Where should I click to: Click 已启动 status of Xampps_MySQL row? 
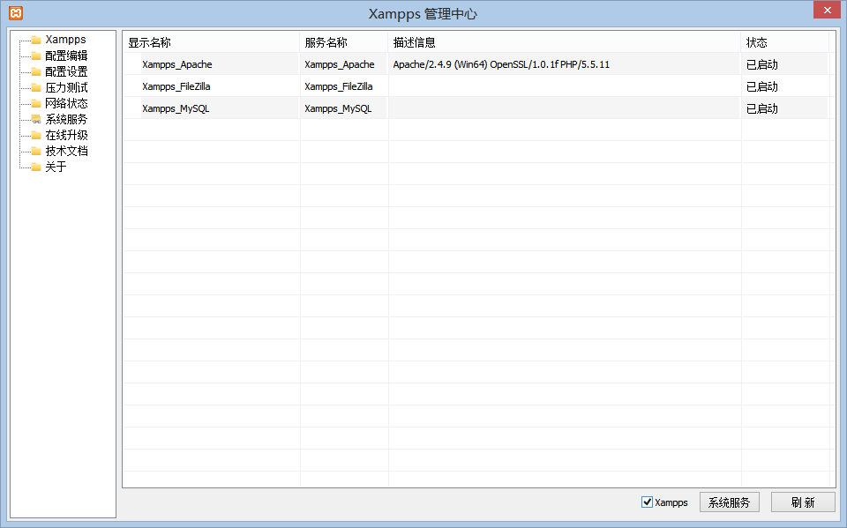[x=761, y=108]
